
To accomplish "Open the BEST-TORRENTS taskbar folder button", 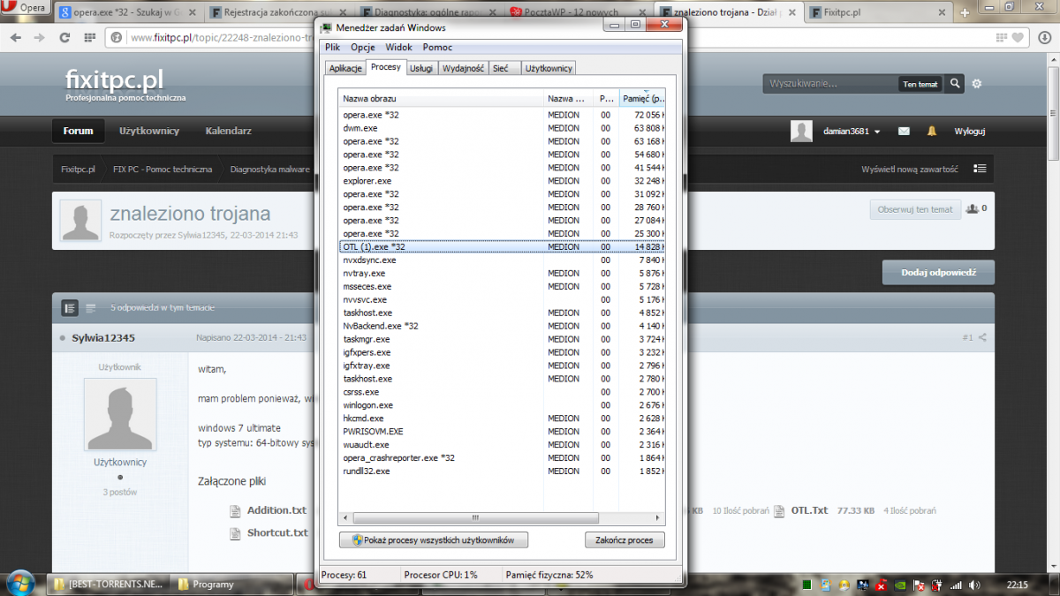I will coord(109,584).
